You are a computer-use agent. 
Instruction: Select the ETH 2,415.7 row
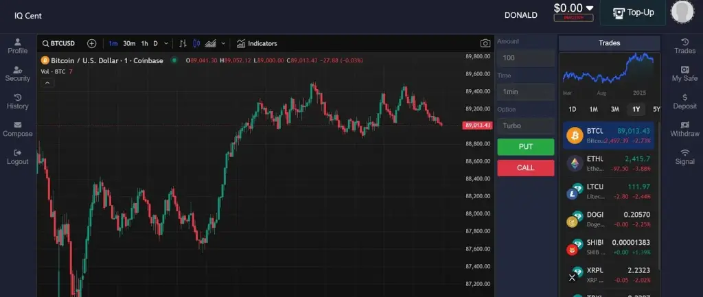pos(609,163)
